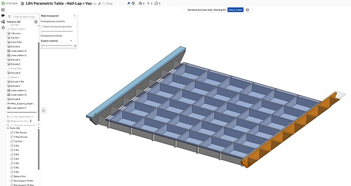351x186 pixels.
Task: Enable Select transparent geometry checkbox
Action: [x=42, y=26]
